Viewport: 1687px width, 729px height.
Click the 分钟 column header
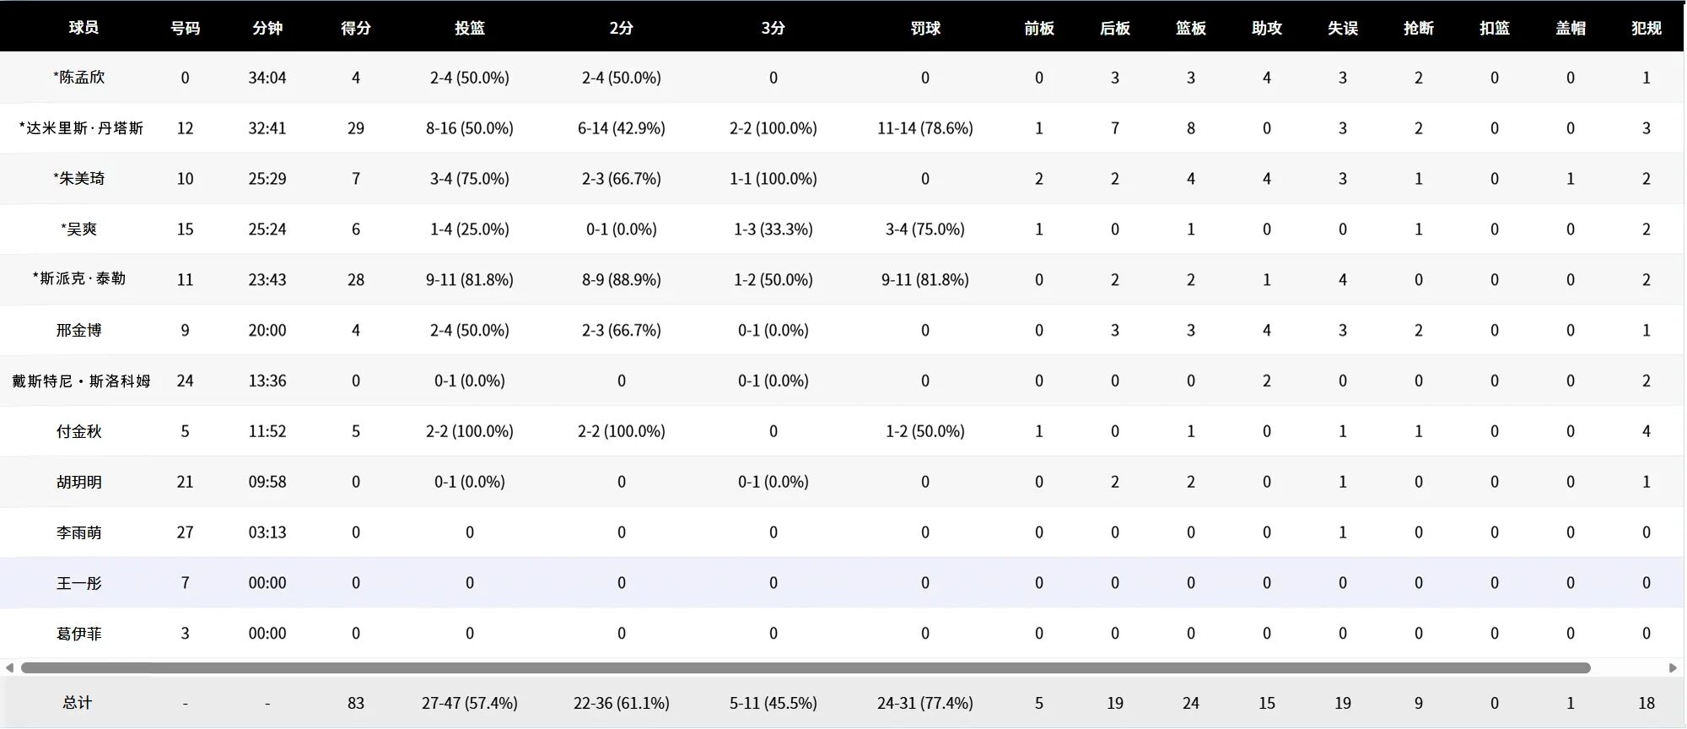tap(267, 28)
